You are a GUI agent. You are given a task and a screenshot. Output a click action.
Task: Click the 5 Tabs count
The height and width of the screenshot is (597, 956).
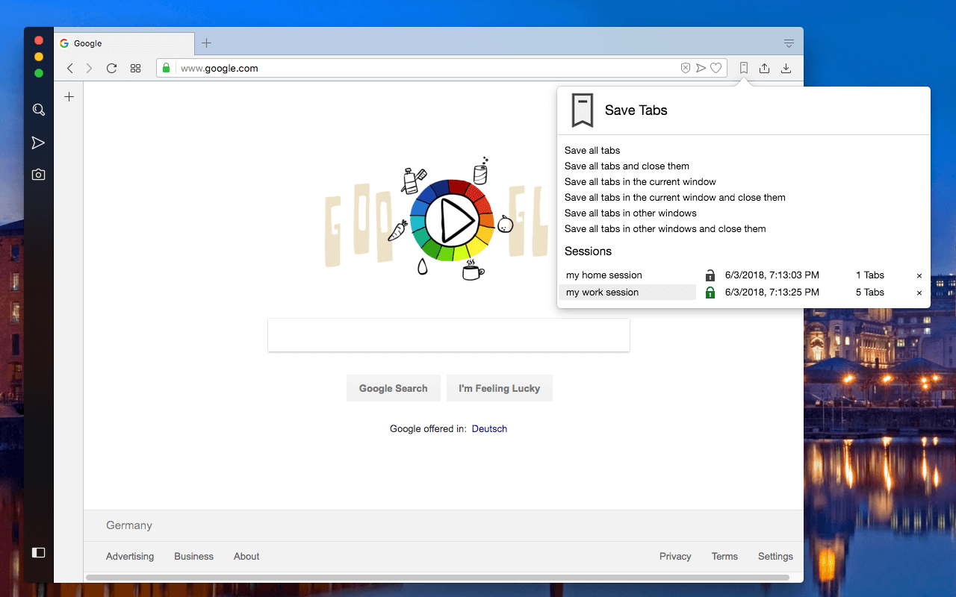tap(870, 293)
